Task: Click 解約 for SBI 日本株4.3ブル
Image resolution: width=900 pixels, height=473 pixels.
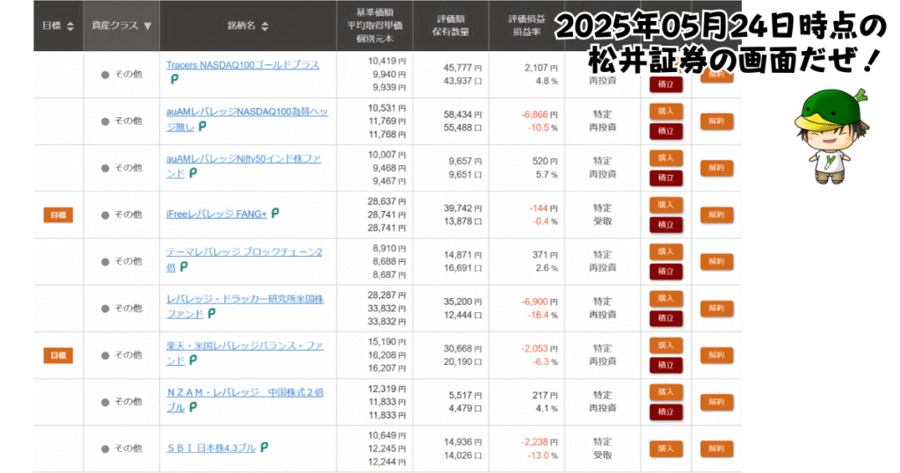Action: click(x=716, y=449)
